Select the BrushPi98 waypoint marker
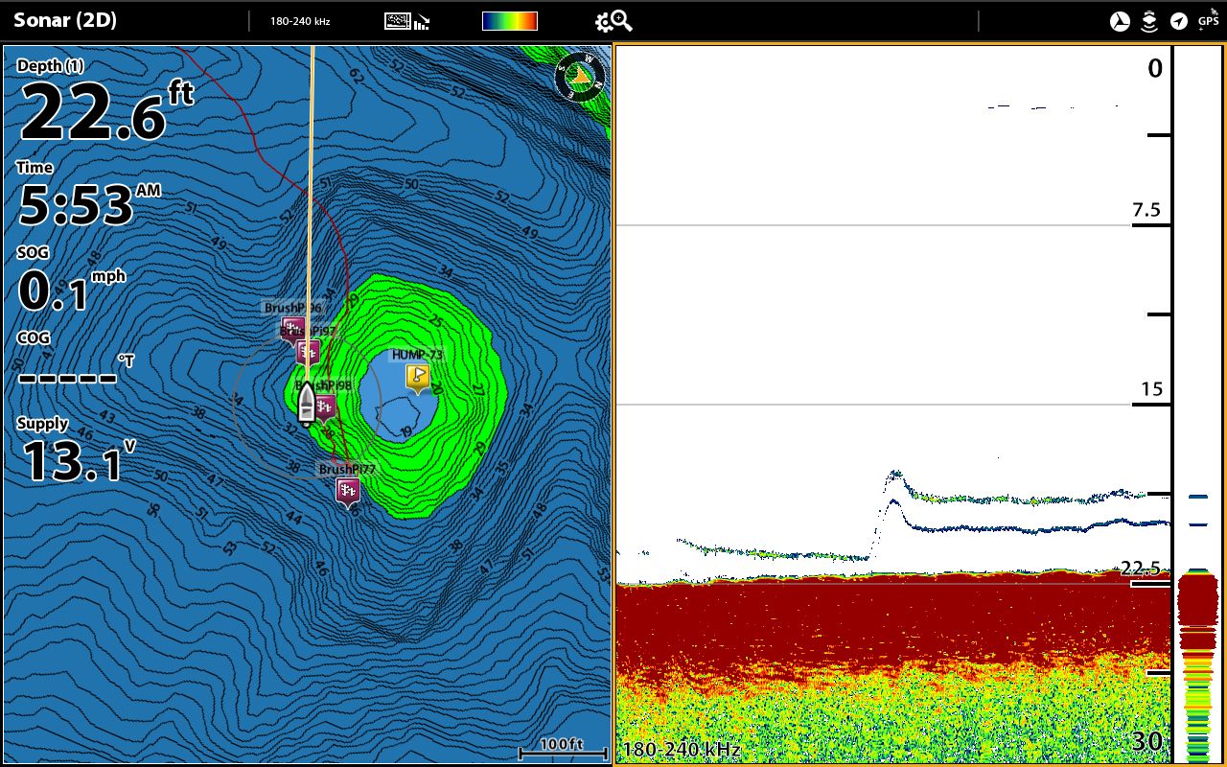This screenshot has width=1227, height=767. coord(325,407)
